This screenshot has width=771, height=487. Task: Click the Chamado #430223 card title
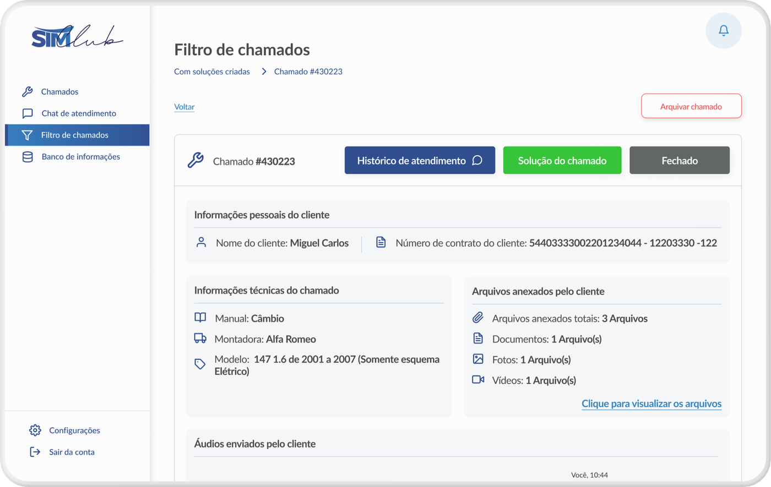tap(254, 161)
